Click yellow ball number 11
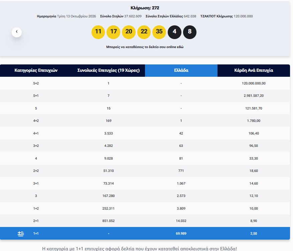This screenshot has width=293, height=251. (x=98, y=32)
